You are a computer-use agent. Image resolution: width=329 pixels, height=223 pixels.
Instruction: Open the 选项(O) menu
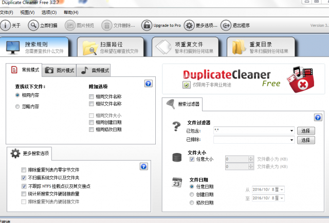pos(49,12)
